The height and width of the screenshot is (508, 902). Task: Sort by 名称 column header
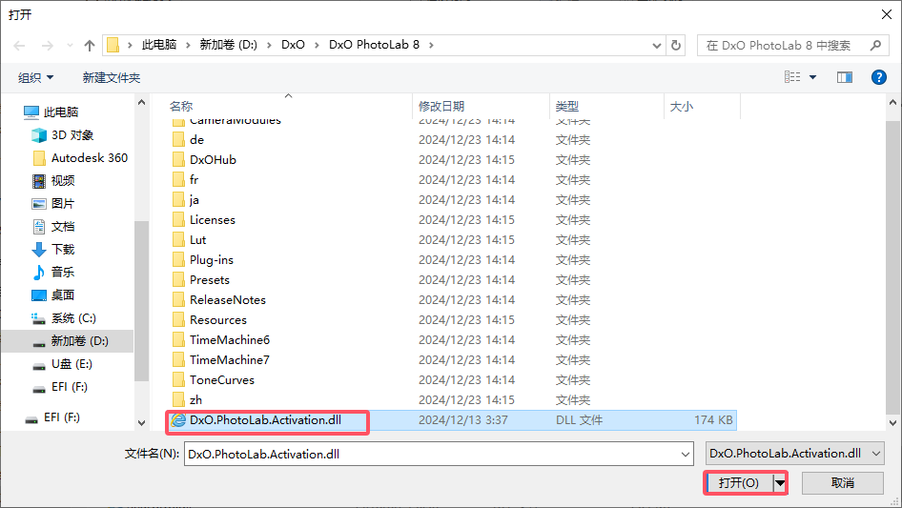pos(181,107)
